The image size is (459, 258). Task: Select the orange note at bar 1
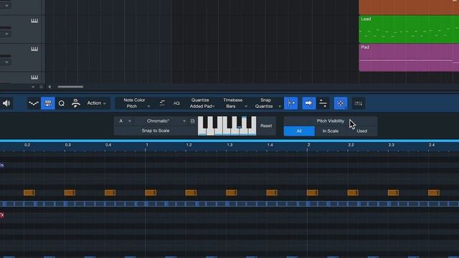point(151,193)
